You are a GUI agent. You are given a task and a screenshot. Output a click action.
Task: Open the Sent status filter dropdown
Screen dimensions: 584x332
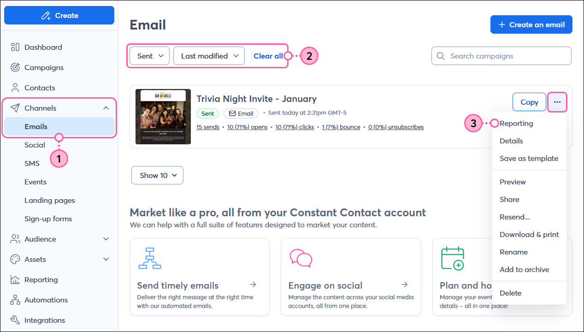[x=149, y=55]
